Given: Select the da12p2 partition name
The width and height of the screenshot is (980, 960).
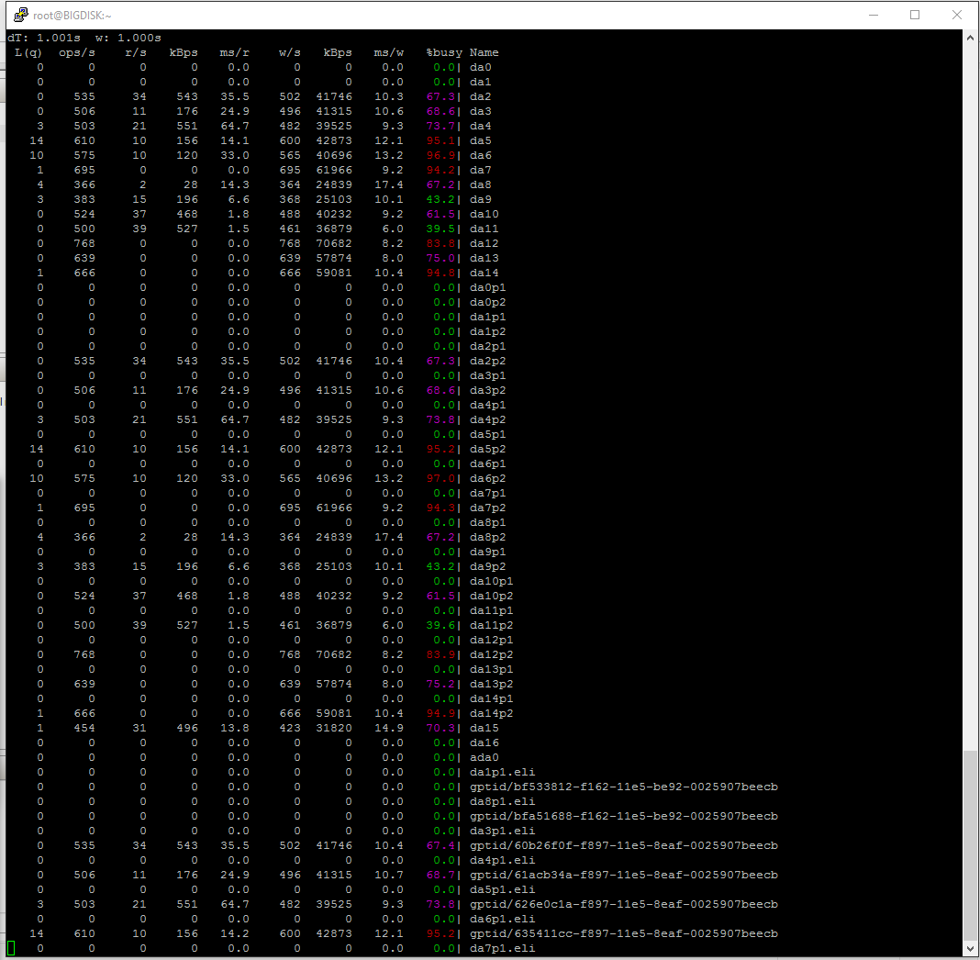Looking at the screenshot, I should tap(492, 655).
